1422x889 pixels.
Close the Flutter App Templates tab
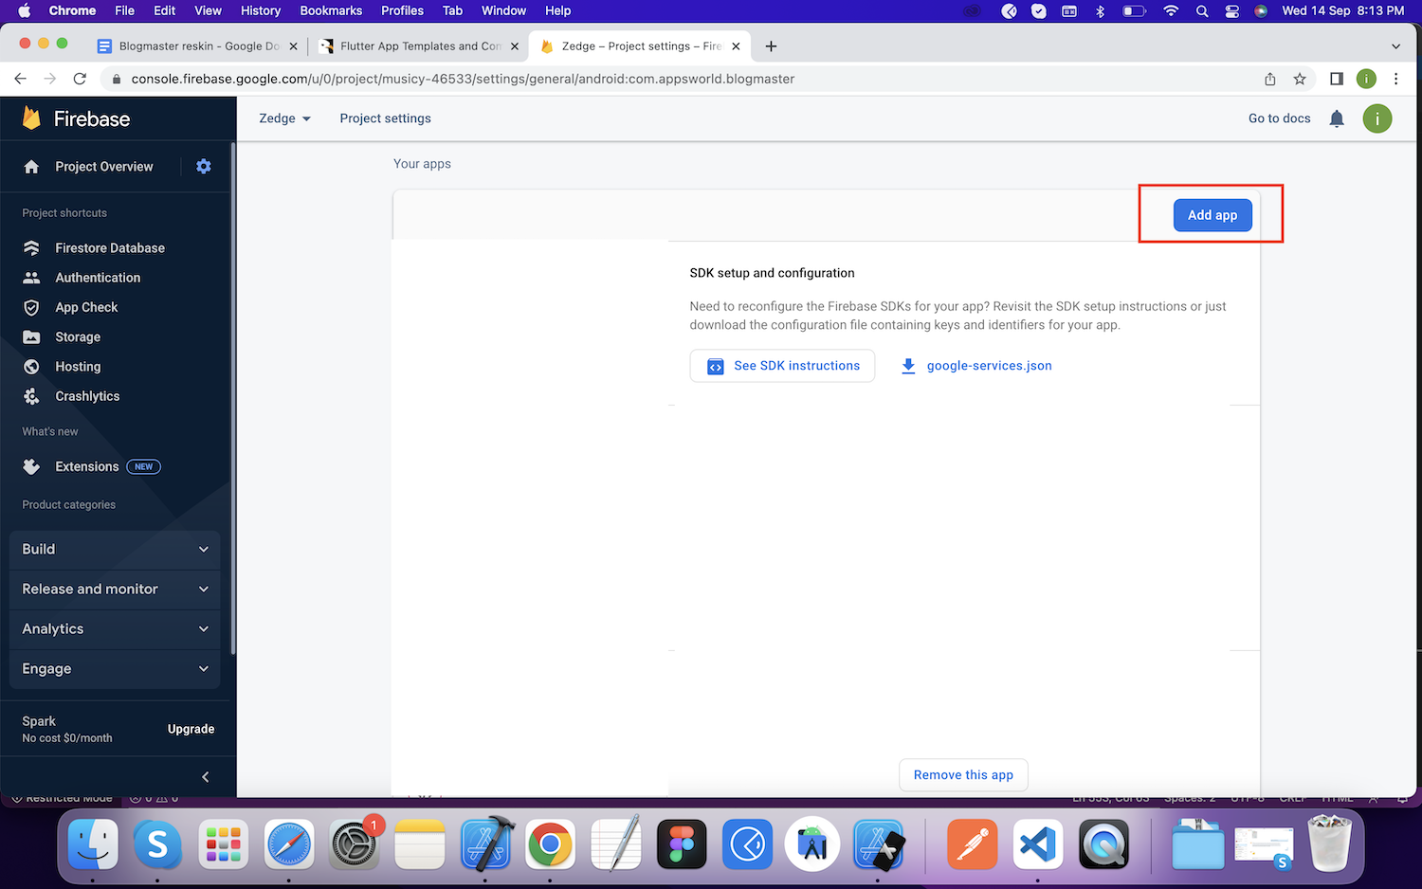pos(515,45)
